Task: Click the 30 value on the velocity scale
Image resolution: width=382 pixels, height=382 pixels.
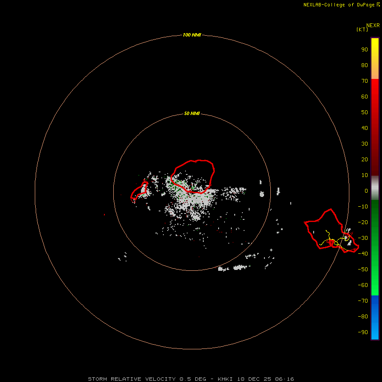Action: (x=365, y=144)
